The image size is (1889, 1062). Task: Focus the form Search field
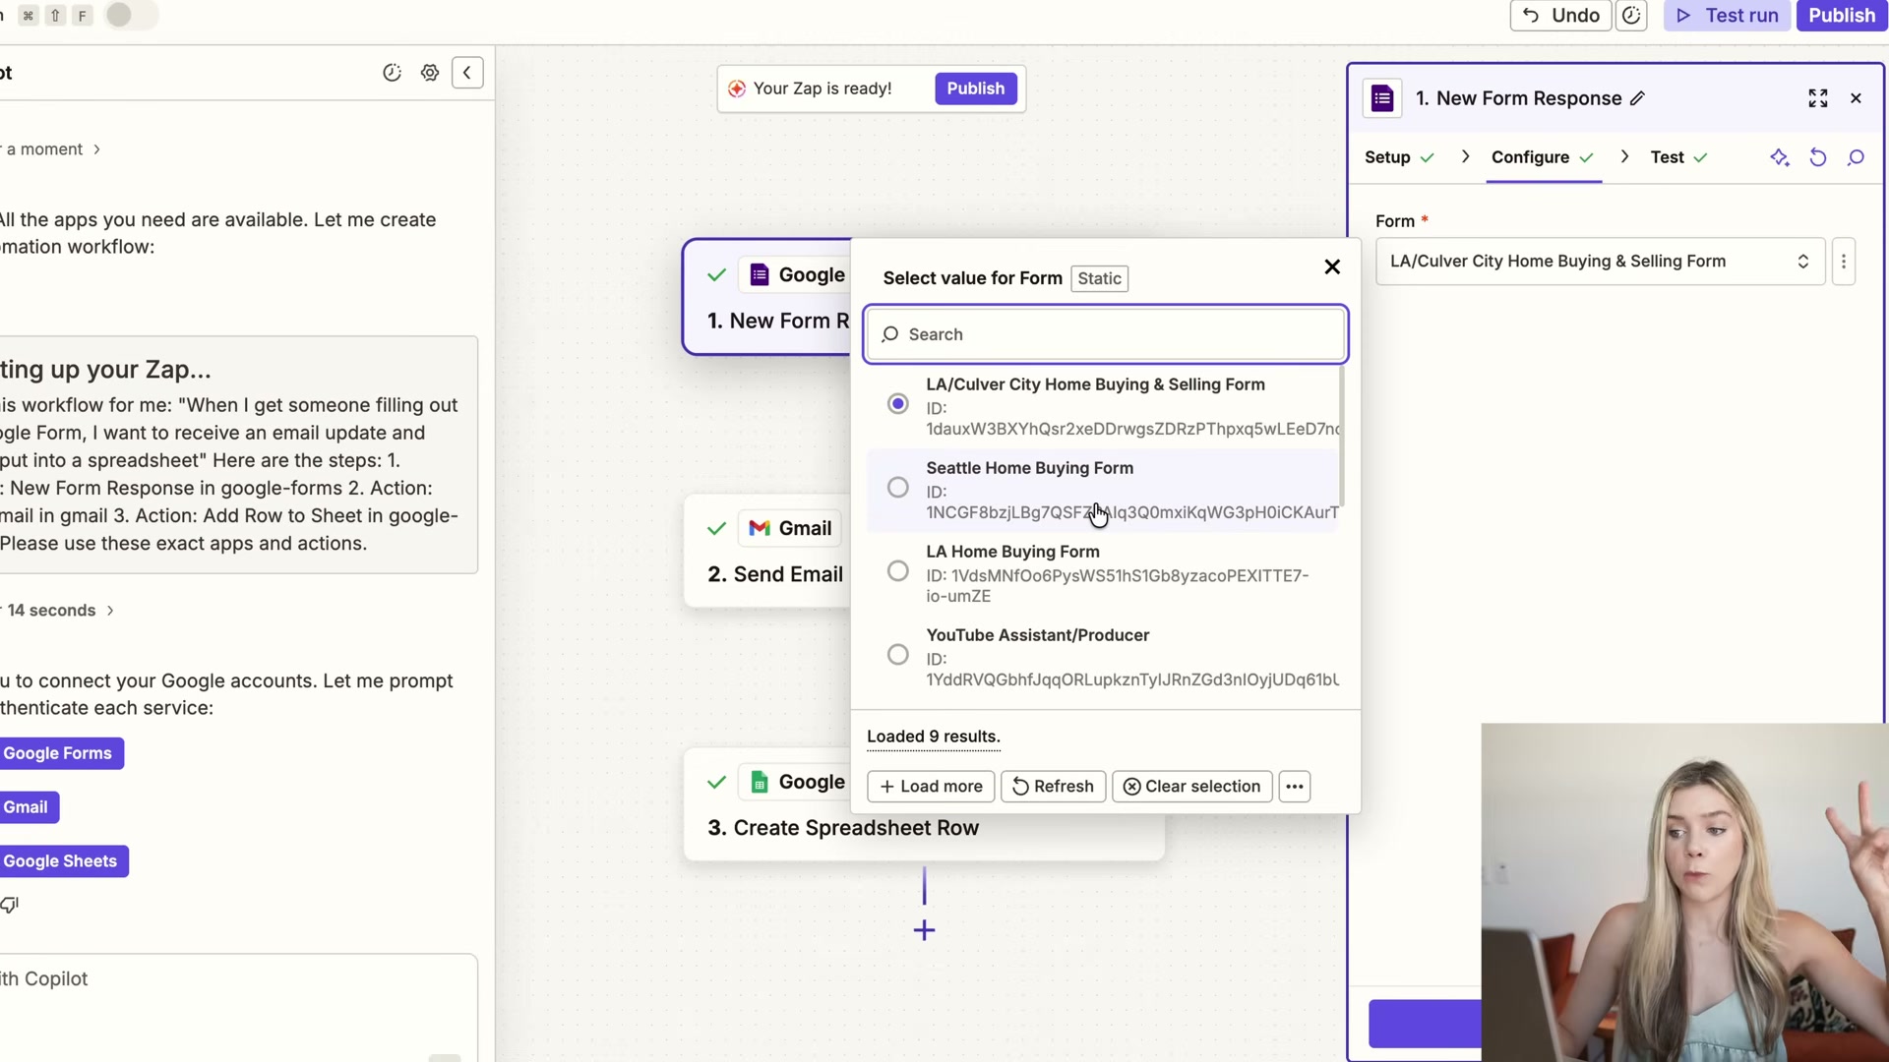[1106, 334]
